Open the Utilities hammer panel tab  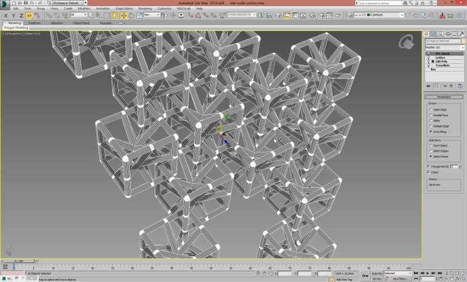point(461,34)
